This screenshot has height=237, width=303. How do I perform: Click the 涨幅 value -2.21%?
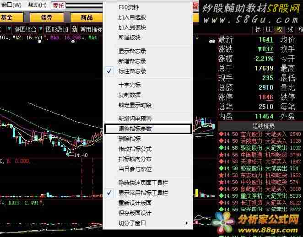pyautogui.click(x=264, y=59)
